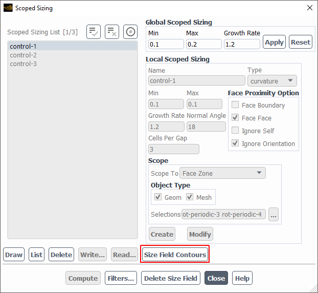
Task: Toggle the Mesh object type checkbox
Action: pos(190,197)
